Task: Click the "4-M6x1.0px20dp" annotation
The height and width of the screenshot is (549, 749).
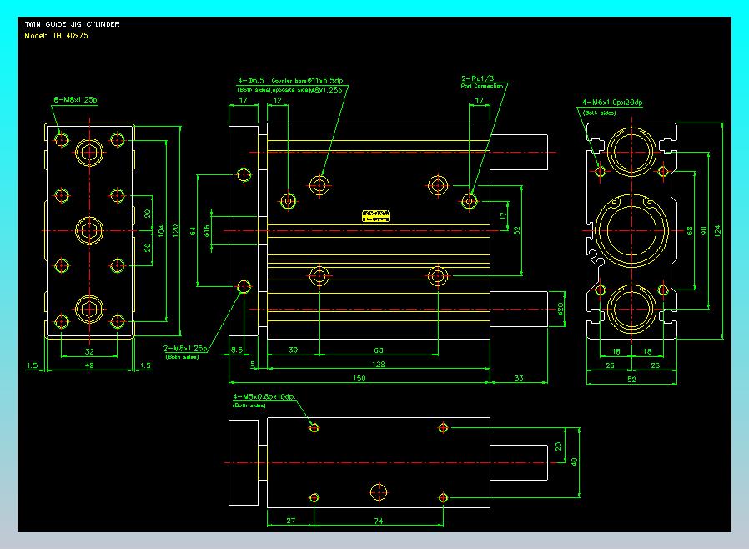Action: pyautogui.click(x=611, y=103)
